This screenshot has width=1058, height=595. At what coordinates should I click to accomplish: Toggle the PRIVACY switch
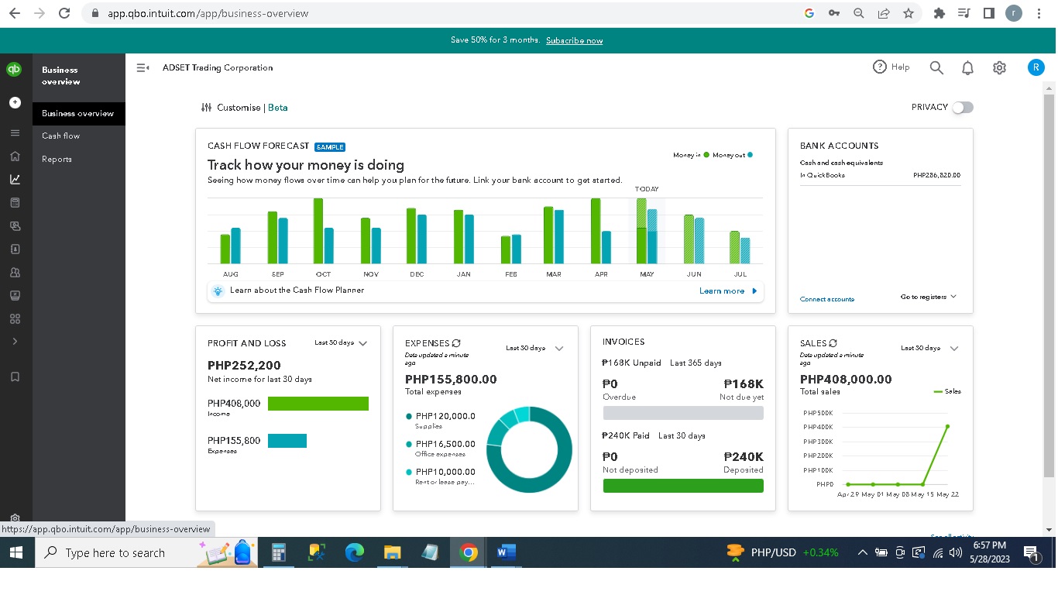coord(963,108)
